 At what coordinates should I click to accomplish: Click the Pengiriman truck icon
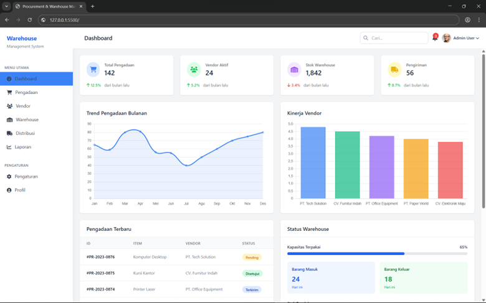pyautogui.click(x=394, y=70)
